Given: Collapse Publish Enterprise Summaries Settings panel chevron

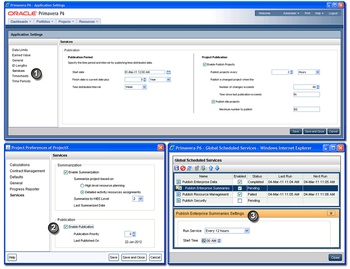Looking at the screenshot, I should click(x=331, y=213).
